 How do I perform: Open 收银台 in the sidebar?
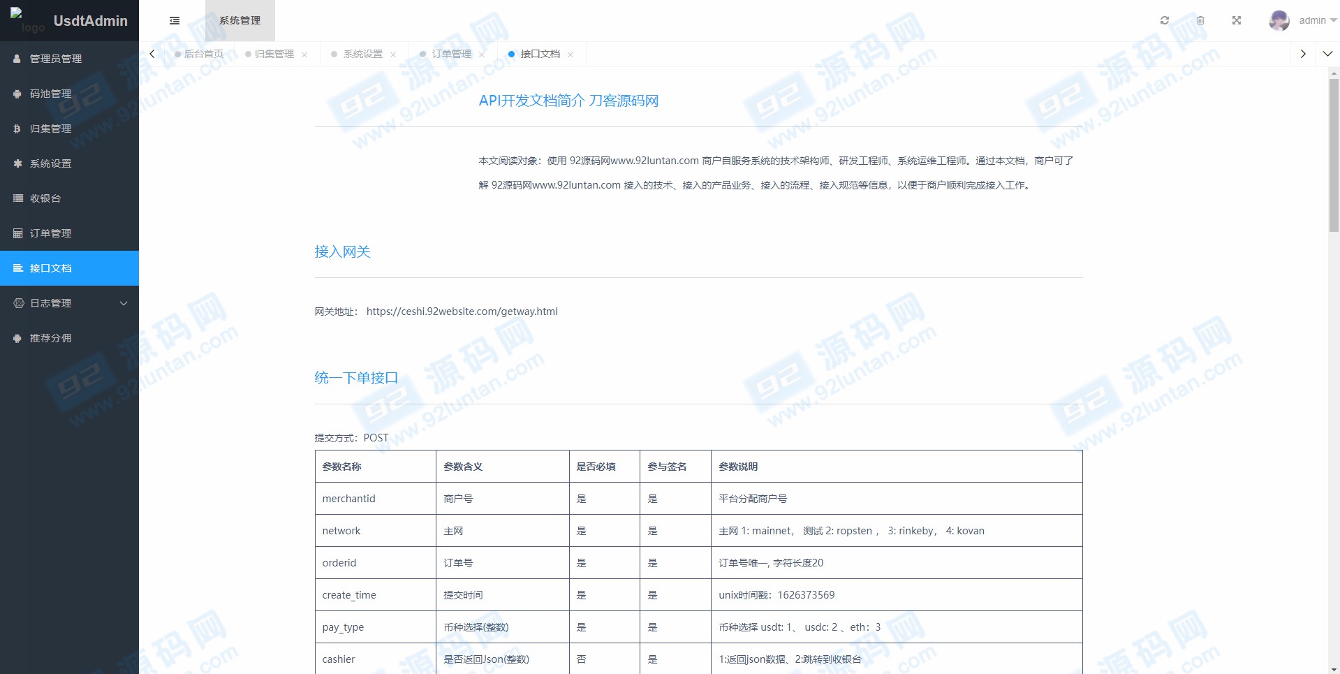(x=69, y=198)
